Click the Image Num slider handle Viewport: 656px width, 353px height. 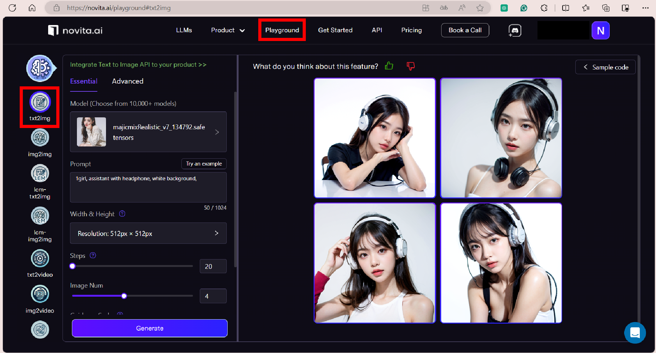(124, 296)
